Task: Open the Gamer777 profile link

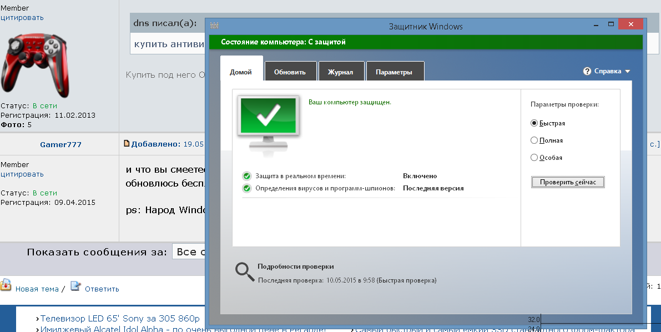Action: (60, 144)
